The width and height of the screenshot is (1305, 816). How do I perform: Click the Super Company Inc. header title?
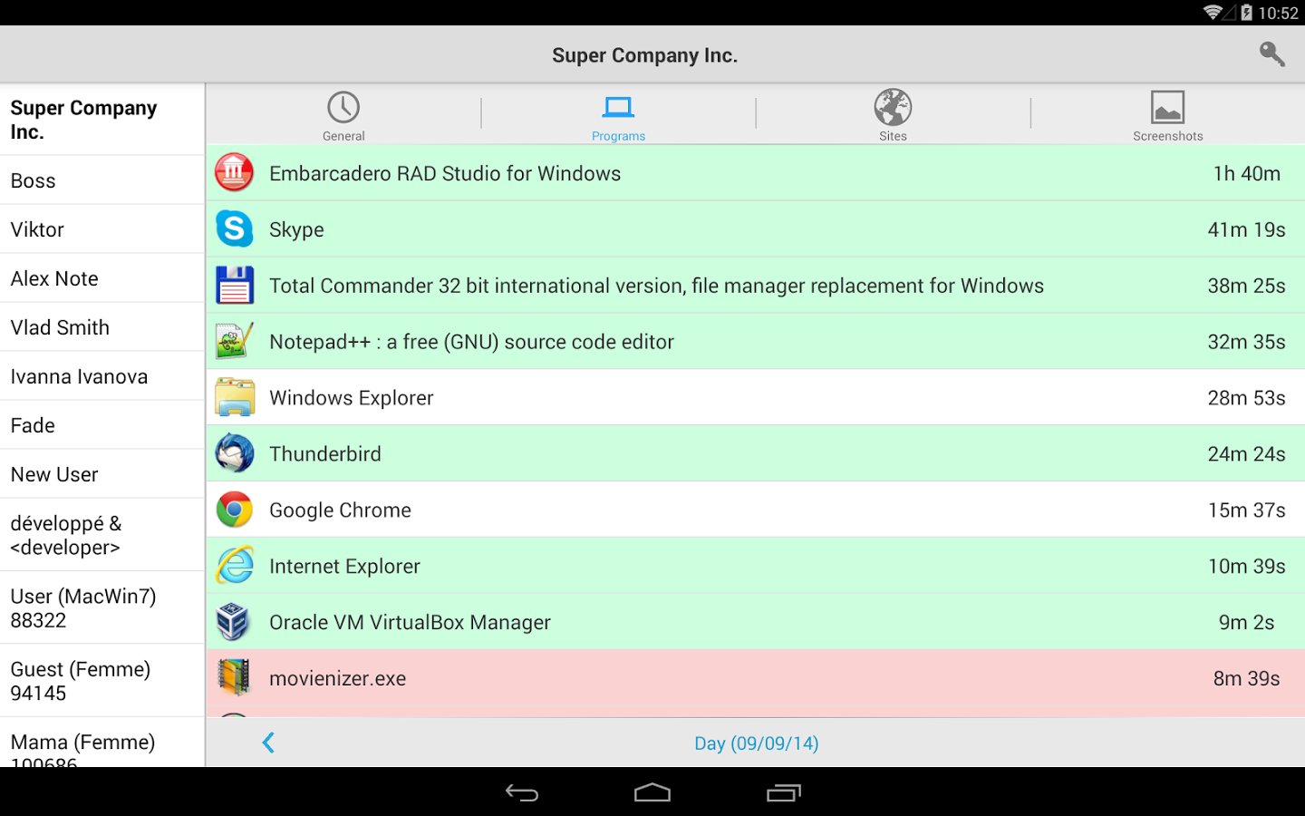coord(644,55)
